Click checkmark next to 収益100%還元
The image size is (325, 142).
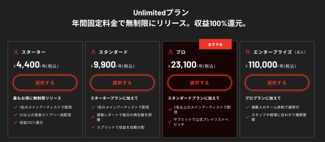click(15, 122)
